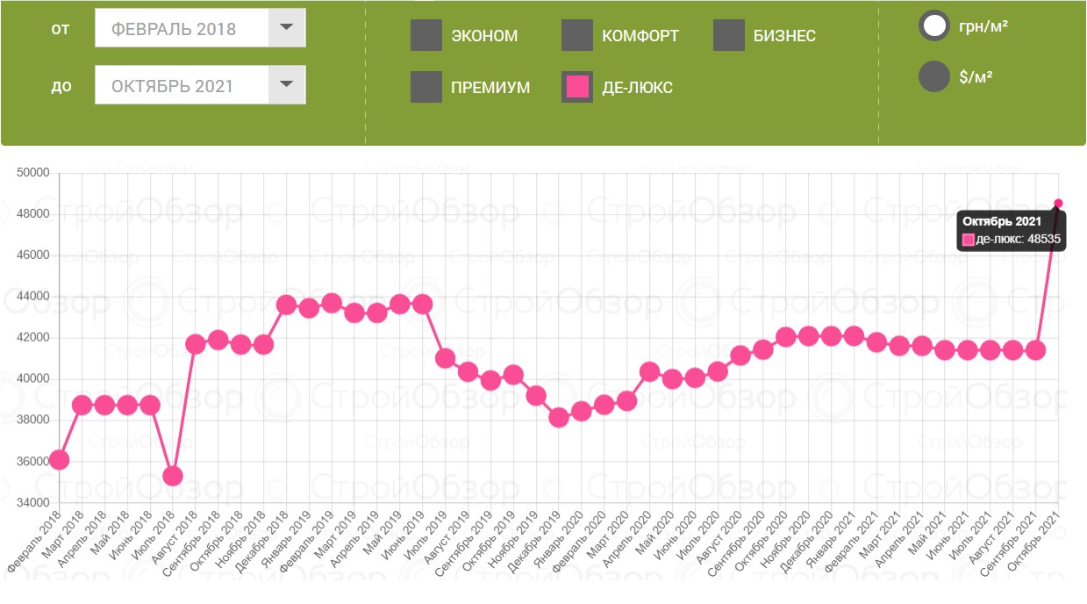Click the ДЕ-ЛЮКС label text
1087x604 pixels.
click(637, 88)
